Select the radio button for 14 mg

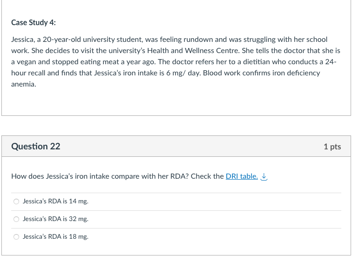[x=16, y=202]
